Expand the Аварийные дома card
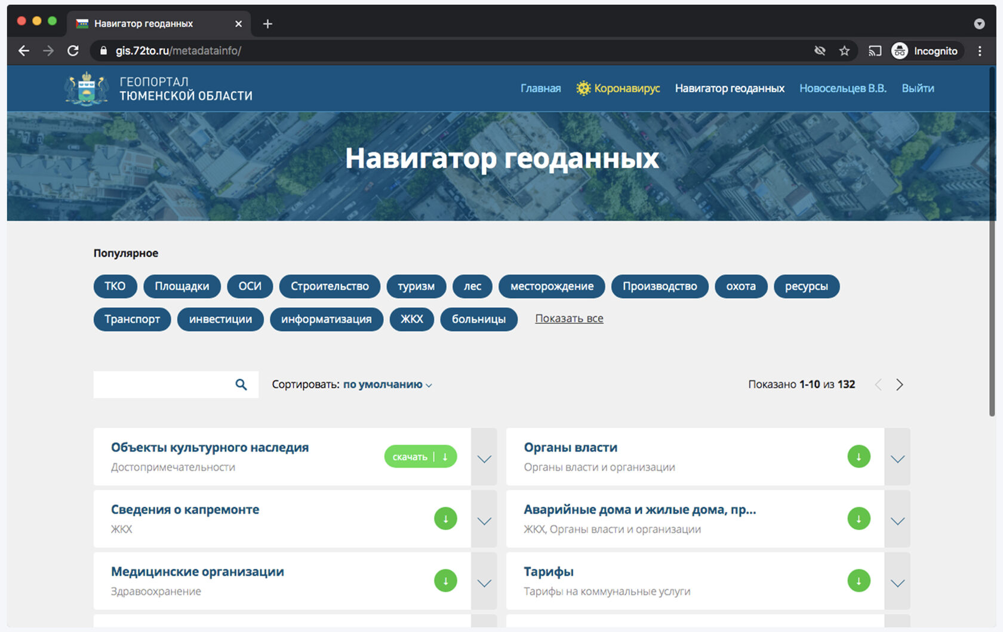This screenshot has width=1003, height=632. pos(897,519)
